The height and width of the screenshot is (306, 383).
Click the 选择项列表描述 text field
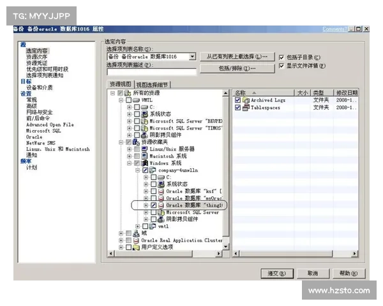click(x=152, y=72)
